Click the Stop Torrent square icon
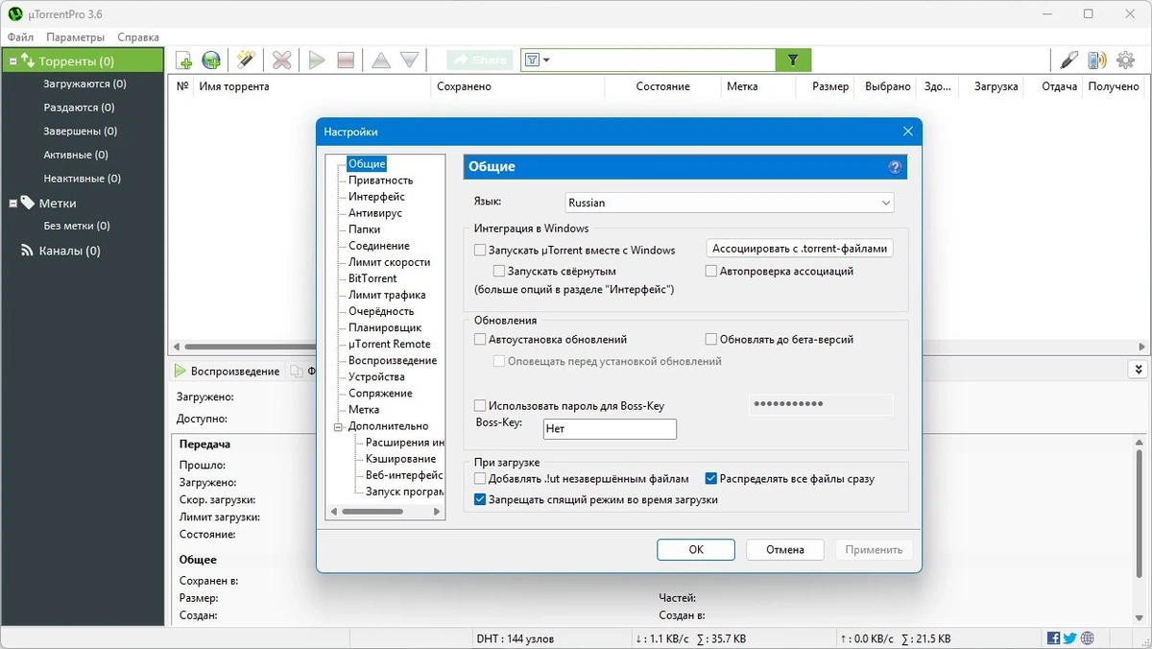Screen dimensions: 1152x649 [x=346, y=60]
